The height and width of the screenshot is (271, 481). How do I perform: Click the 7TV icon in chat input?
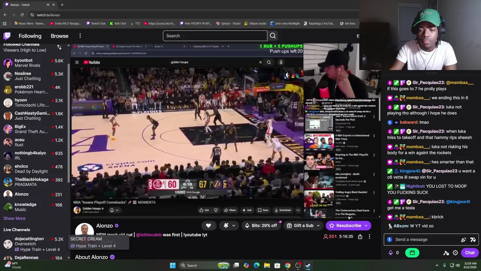coord(473,240)
